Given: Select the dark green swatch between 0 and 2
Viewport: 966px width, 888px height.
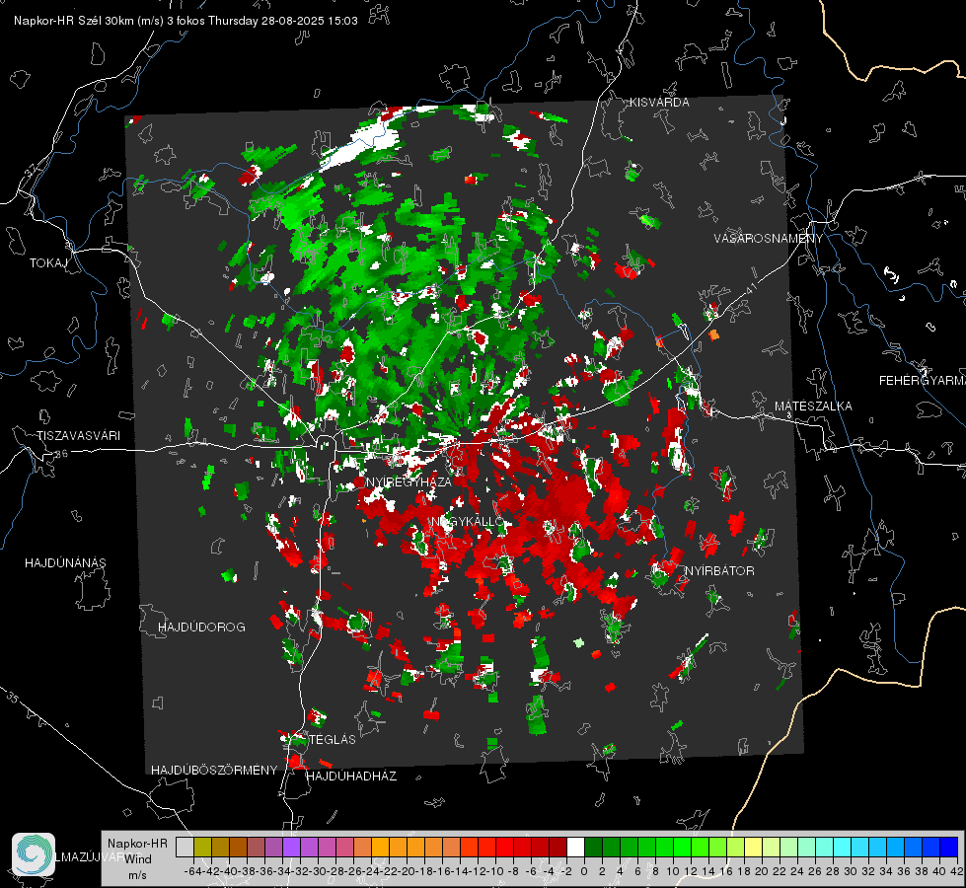Looking at the screenshot, I should point(593,847).
